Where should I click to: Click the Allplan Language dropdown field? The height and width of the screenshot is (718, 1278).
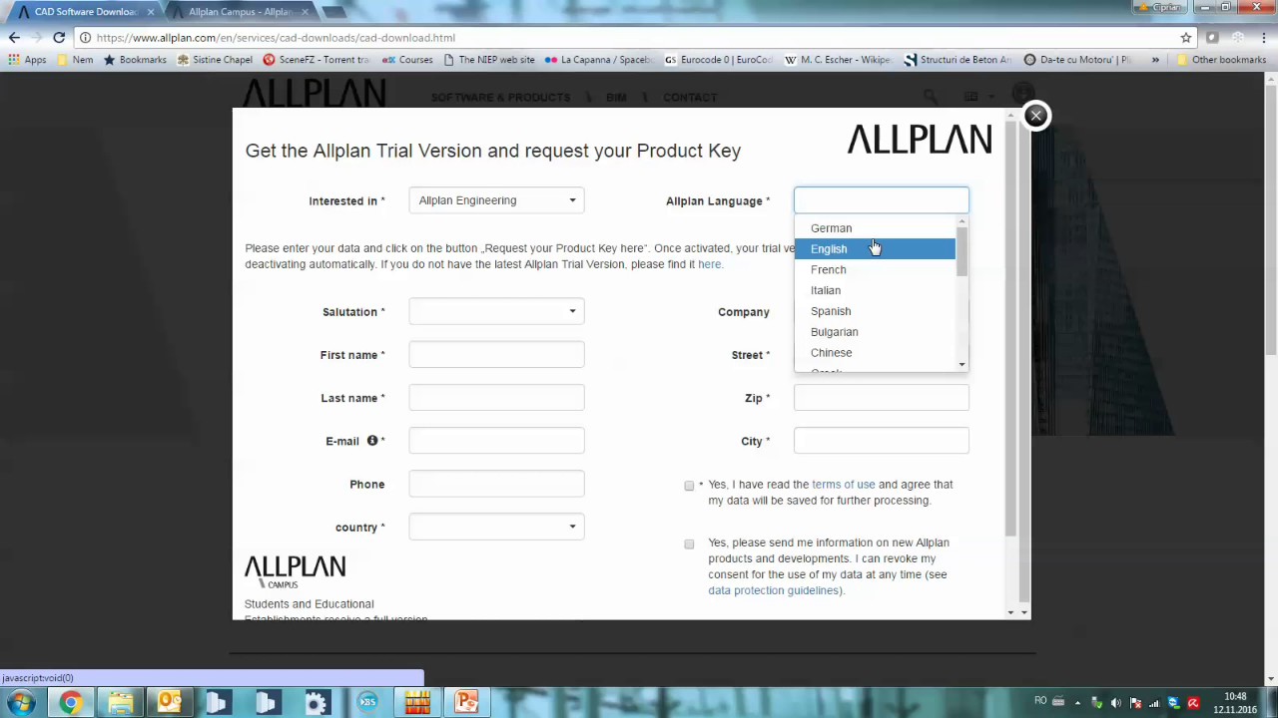pos(881,200)
